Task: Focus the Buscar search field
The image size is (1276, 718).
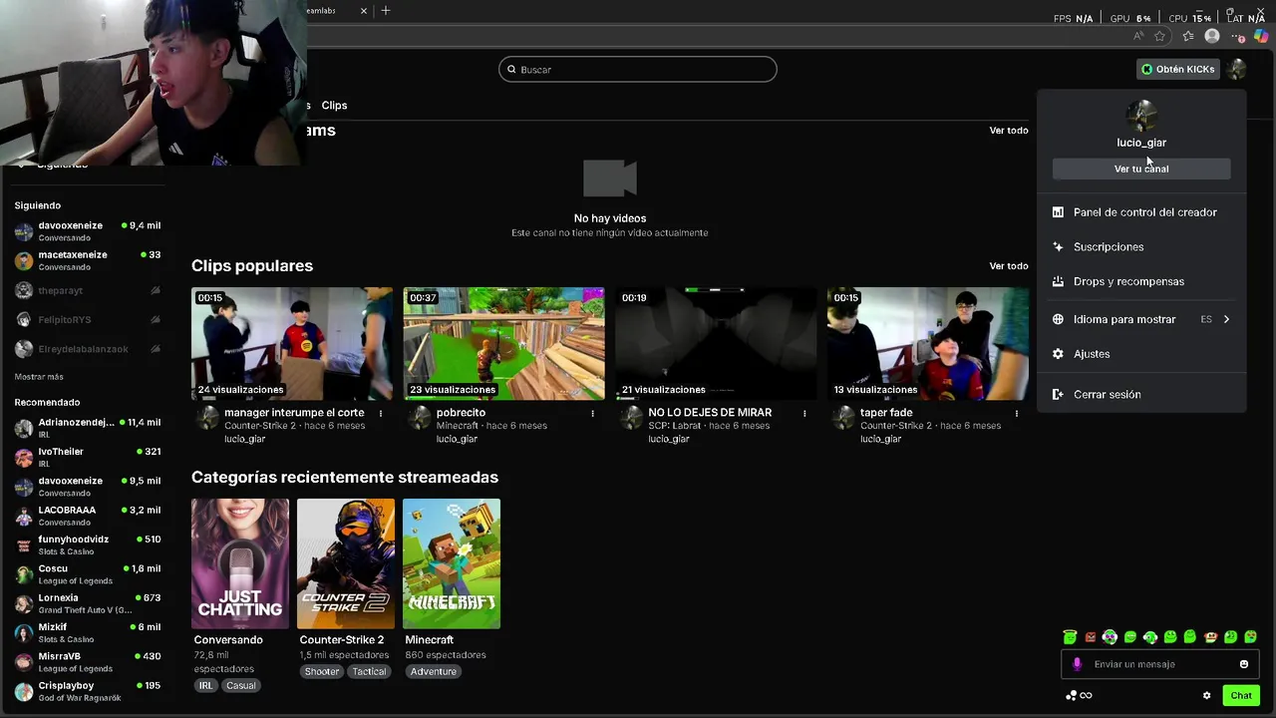Action: pyautogui.click(x=638, y=69)
